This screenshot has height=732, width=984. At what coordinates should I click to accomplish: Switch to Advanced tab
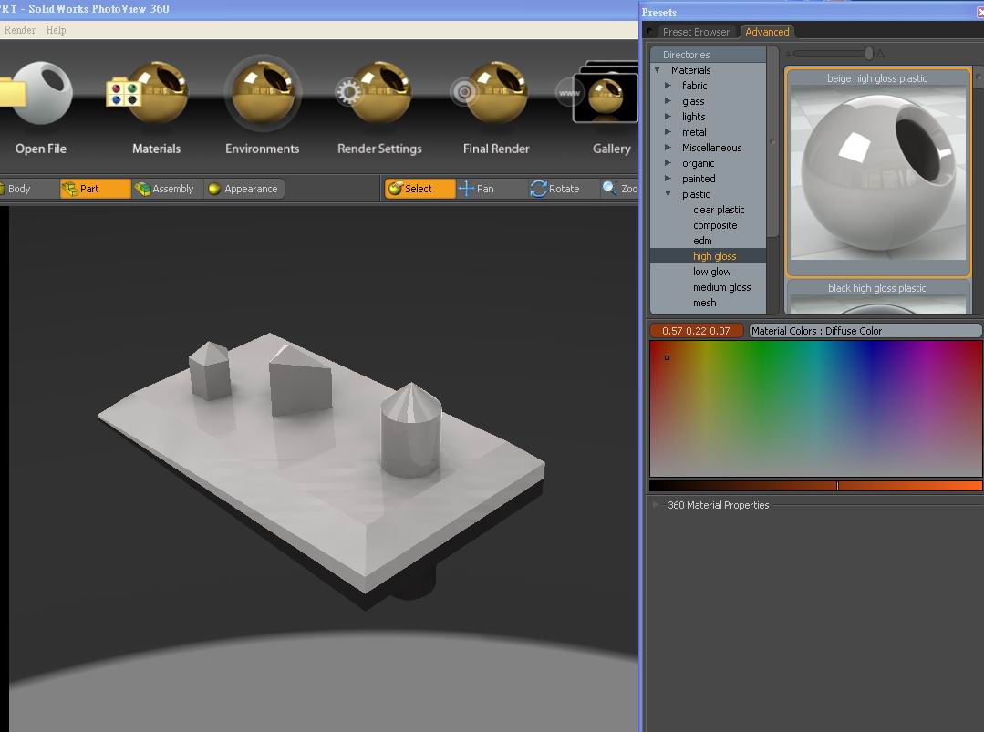click(x=767, y=32)
